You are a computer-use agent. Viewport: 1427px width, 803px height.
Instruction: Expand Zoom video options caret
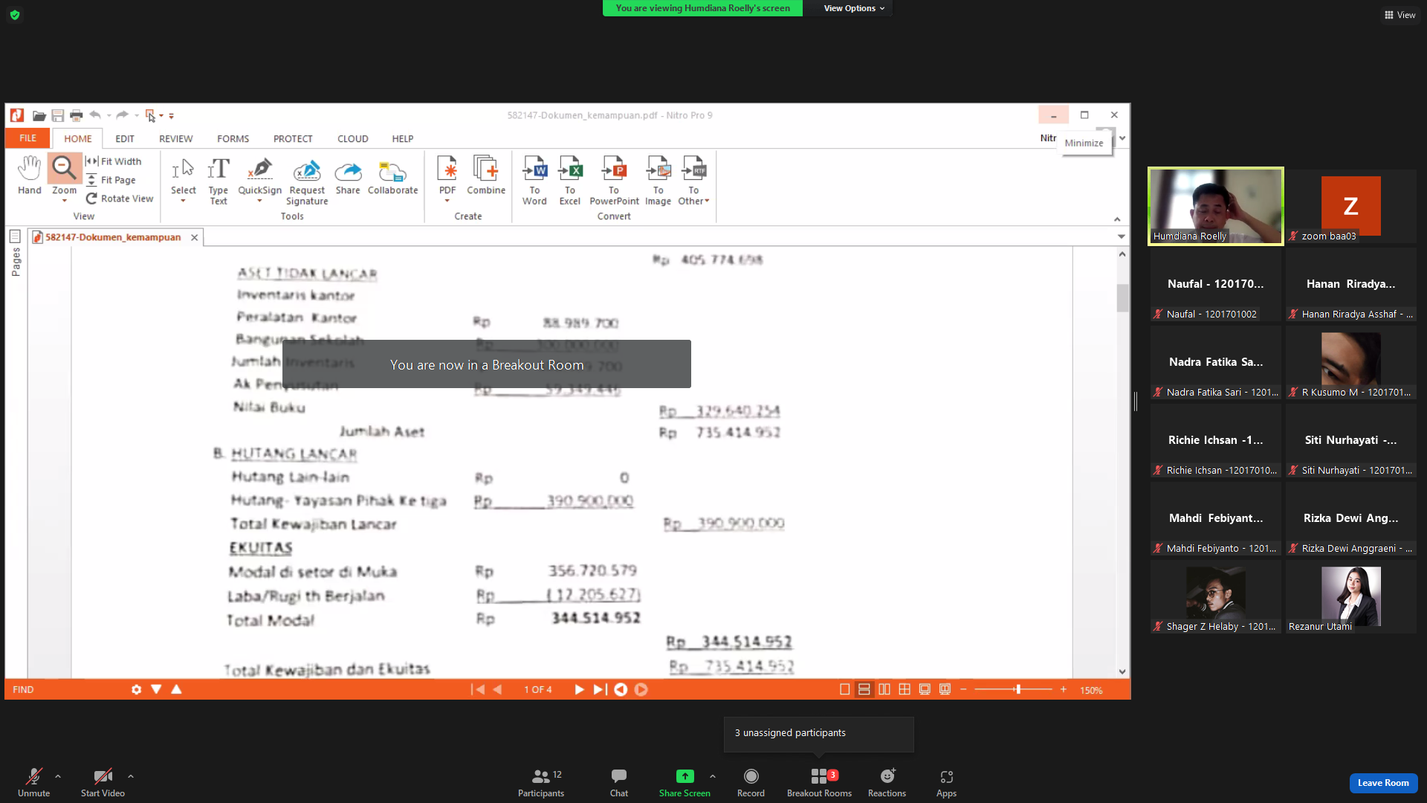[x=131, y=776]
